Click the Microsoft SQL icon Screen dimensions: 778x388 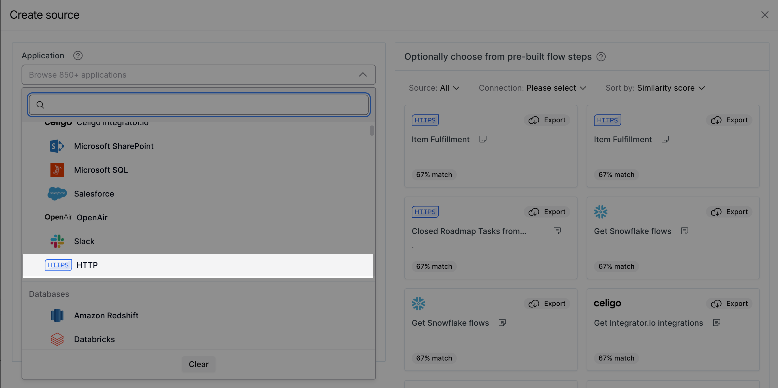click(x=57, y=170)
